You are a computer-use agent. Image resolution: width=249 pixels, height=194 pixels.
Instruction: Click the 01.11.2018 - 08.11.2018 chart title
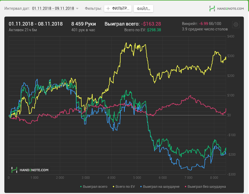[36, 24]
